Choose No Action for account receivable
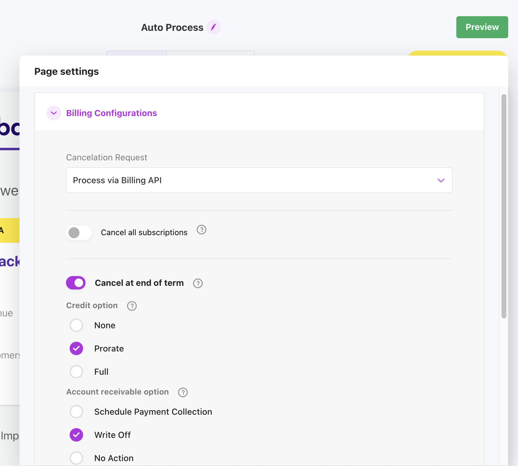Screen dimensions: 518x466 point(76,458)
